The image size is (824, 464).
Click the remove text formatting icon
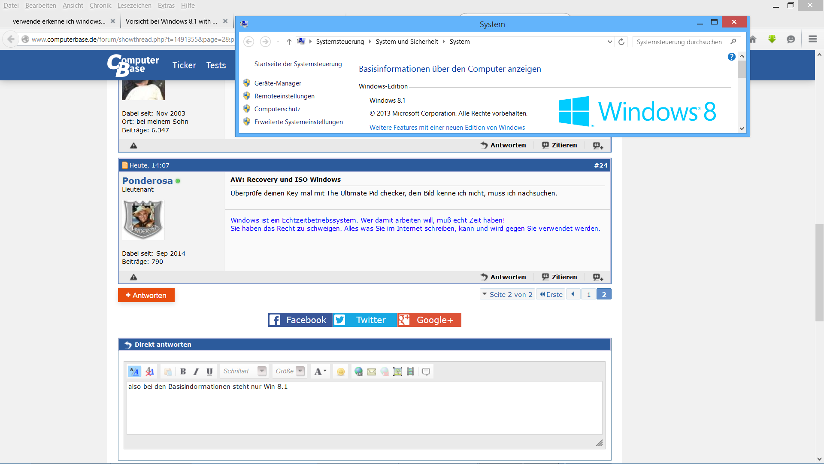click(x=150, y=372)
